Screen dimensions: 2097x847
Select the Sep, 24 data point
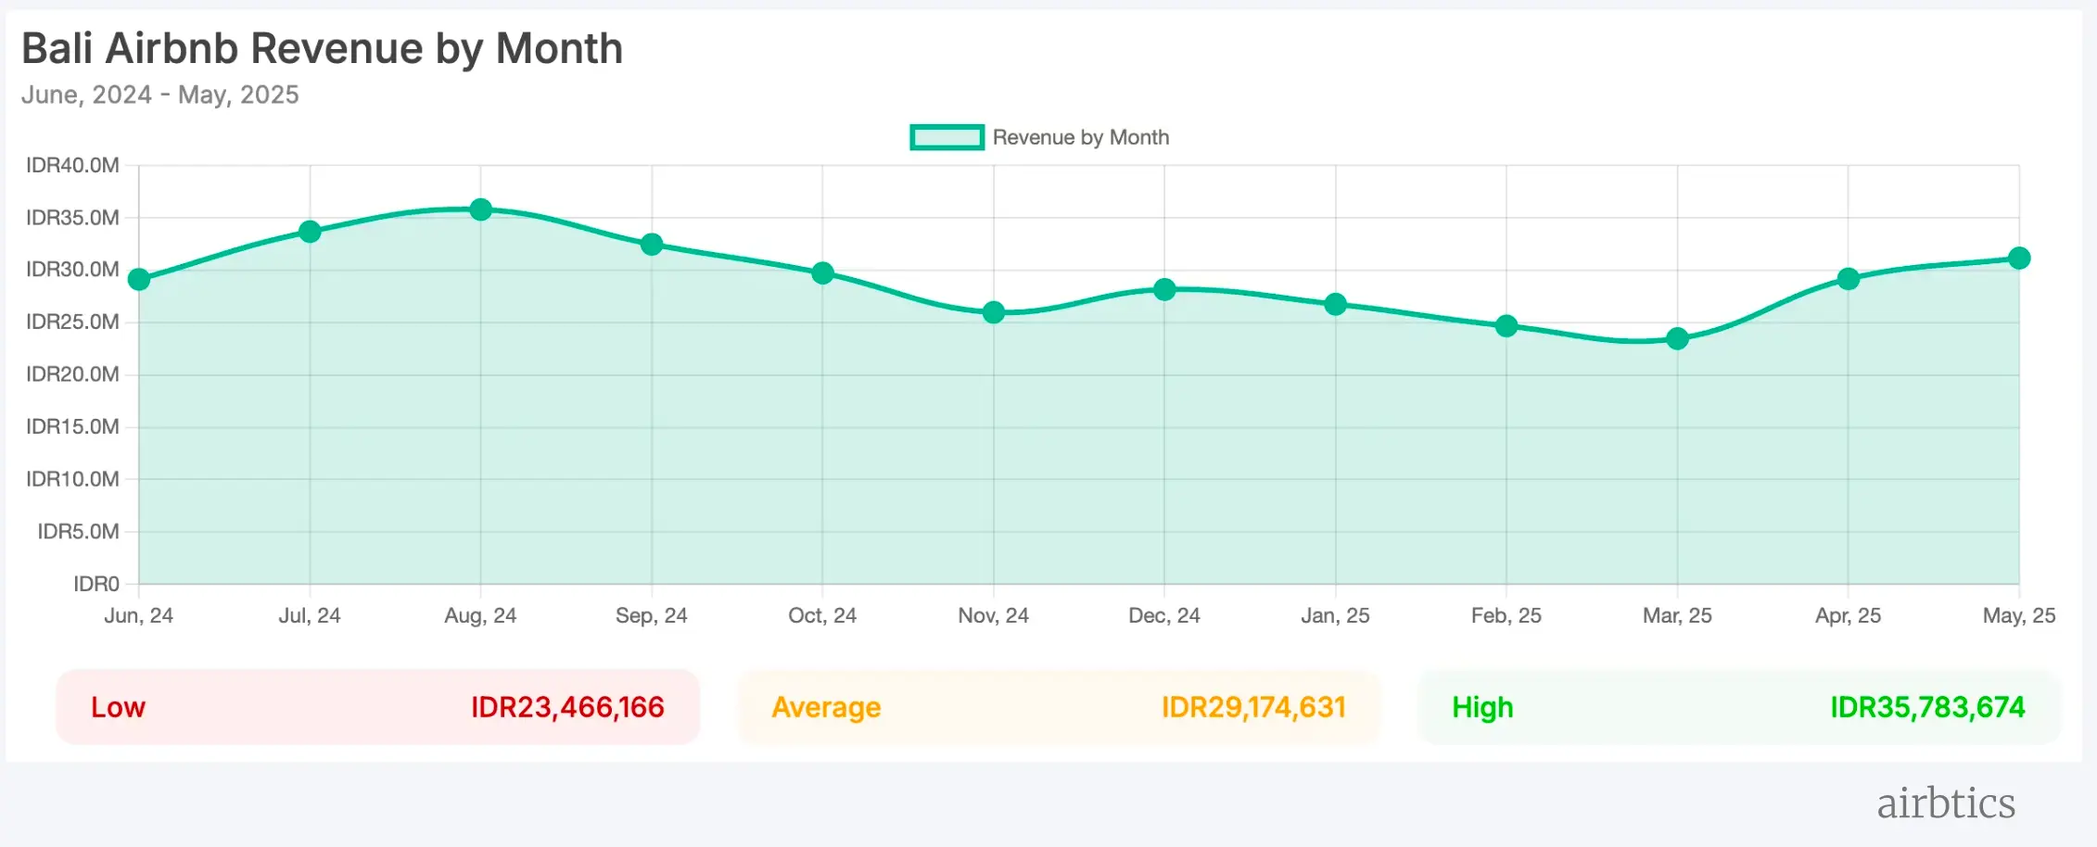click(x=652, y=245)
